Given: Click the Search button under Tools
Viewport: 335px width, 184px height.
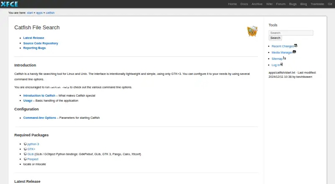Looking at the screenshot, I should click(x=275, y=38).
